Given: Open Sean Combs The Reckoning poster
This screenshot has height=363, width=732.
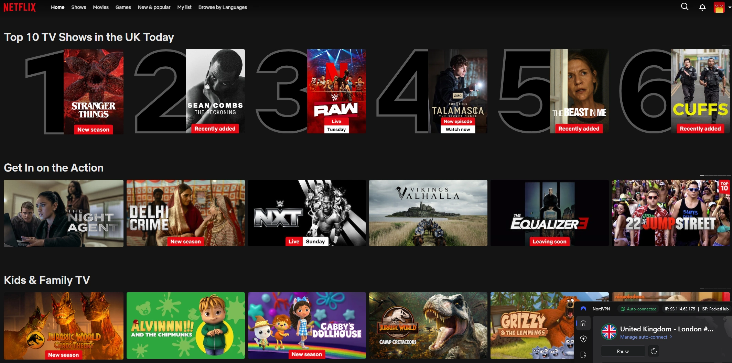Looking at the screenshot, I should 215,91.
